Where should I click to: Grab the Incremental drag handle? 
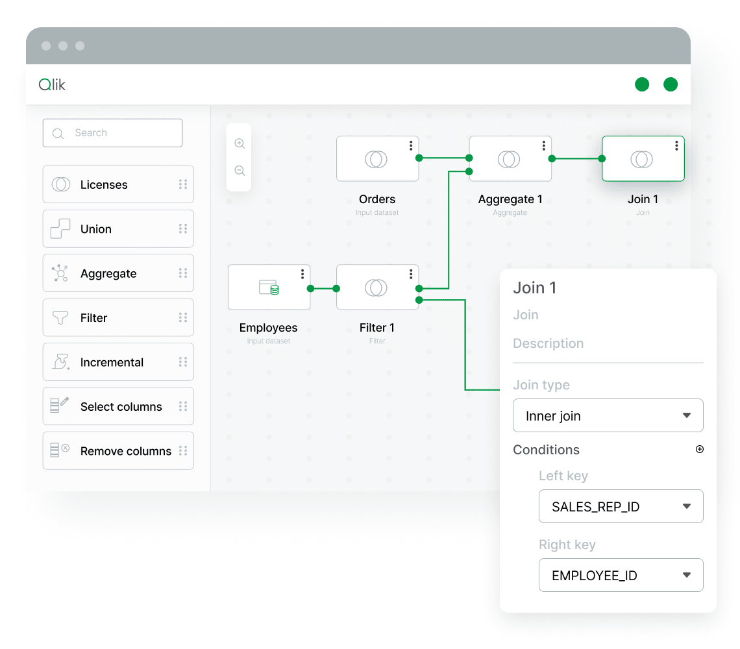point(183,362)
